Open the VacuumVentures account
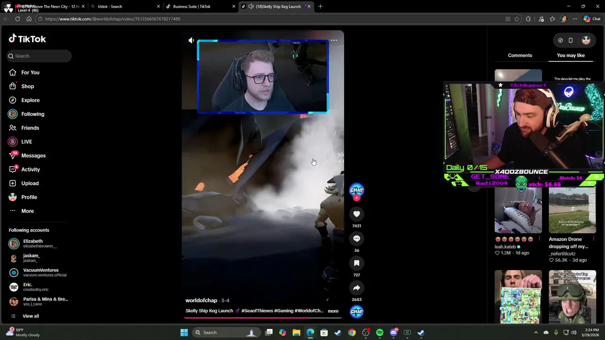The width and height of the screenshot is (605, 340). [38, 272]
